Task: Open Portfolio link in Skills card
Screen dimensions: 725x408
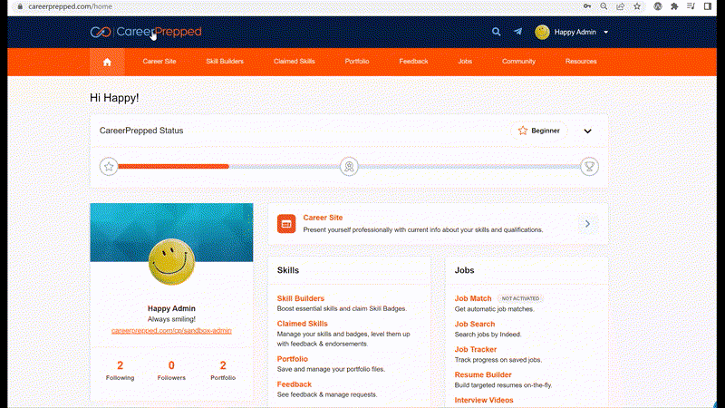Action: click(x=292, y=359)
